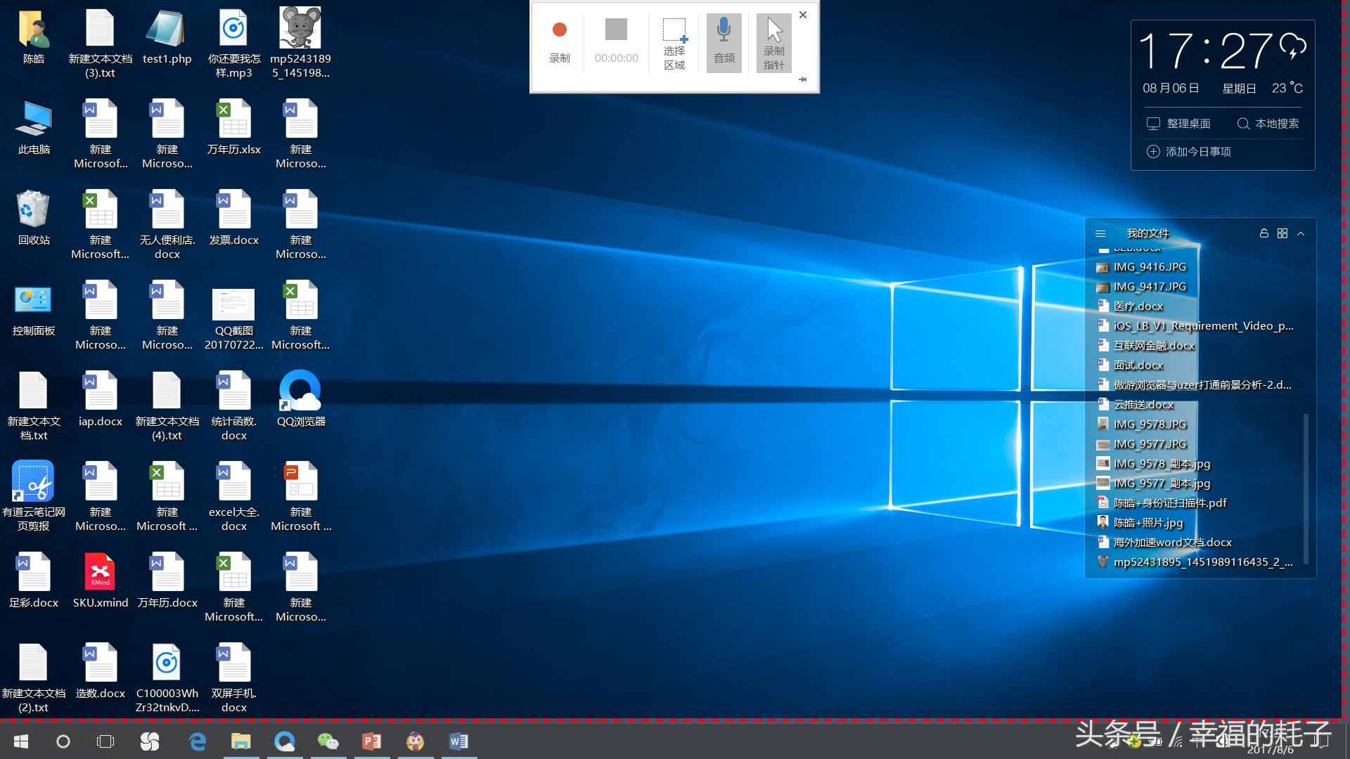
Task: Click 添加今日事项 add today's task
Action: coord(1190,152)
